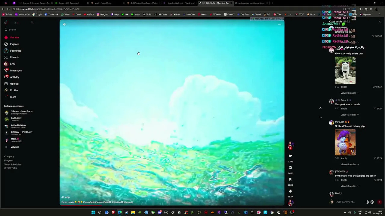Click the jl.aep creator name on video
385x216 pixels.
(x=66, y=197)
